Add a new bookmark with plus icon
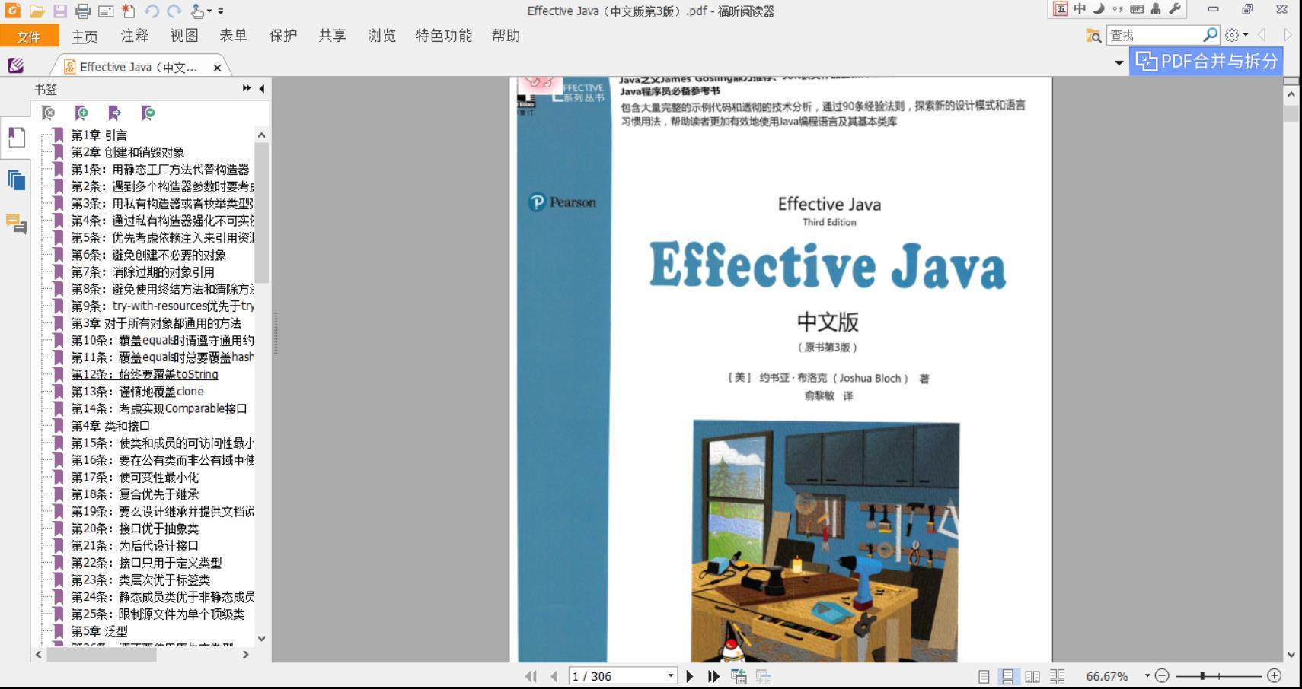1302x689 pixels. coord(81,113)
